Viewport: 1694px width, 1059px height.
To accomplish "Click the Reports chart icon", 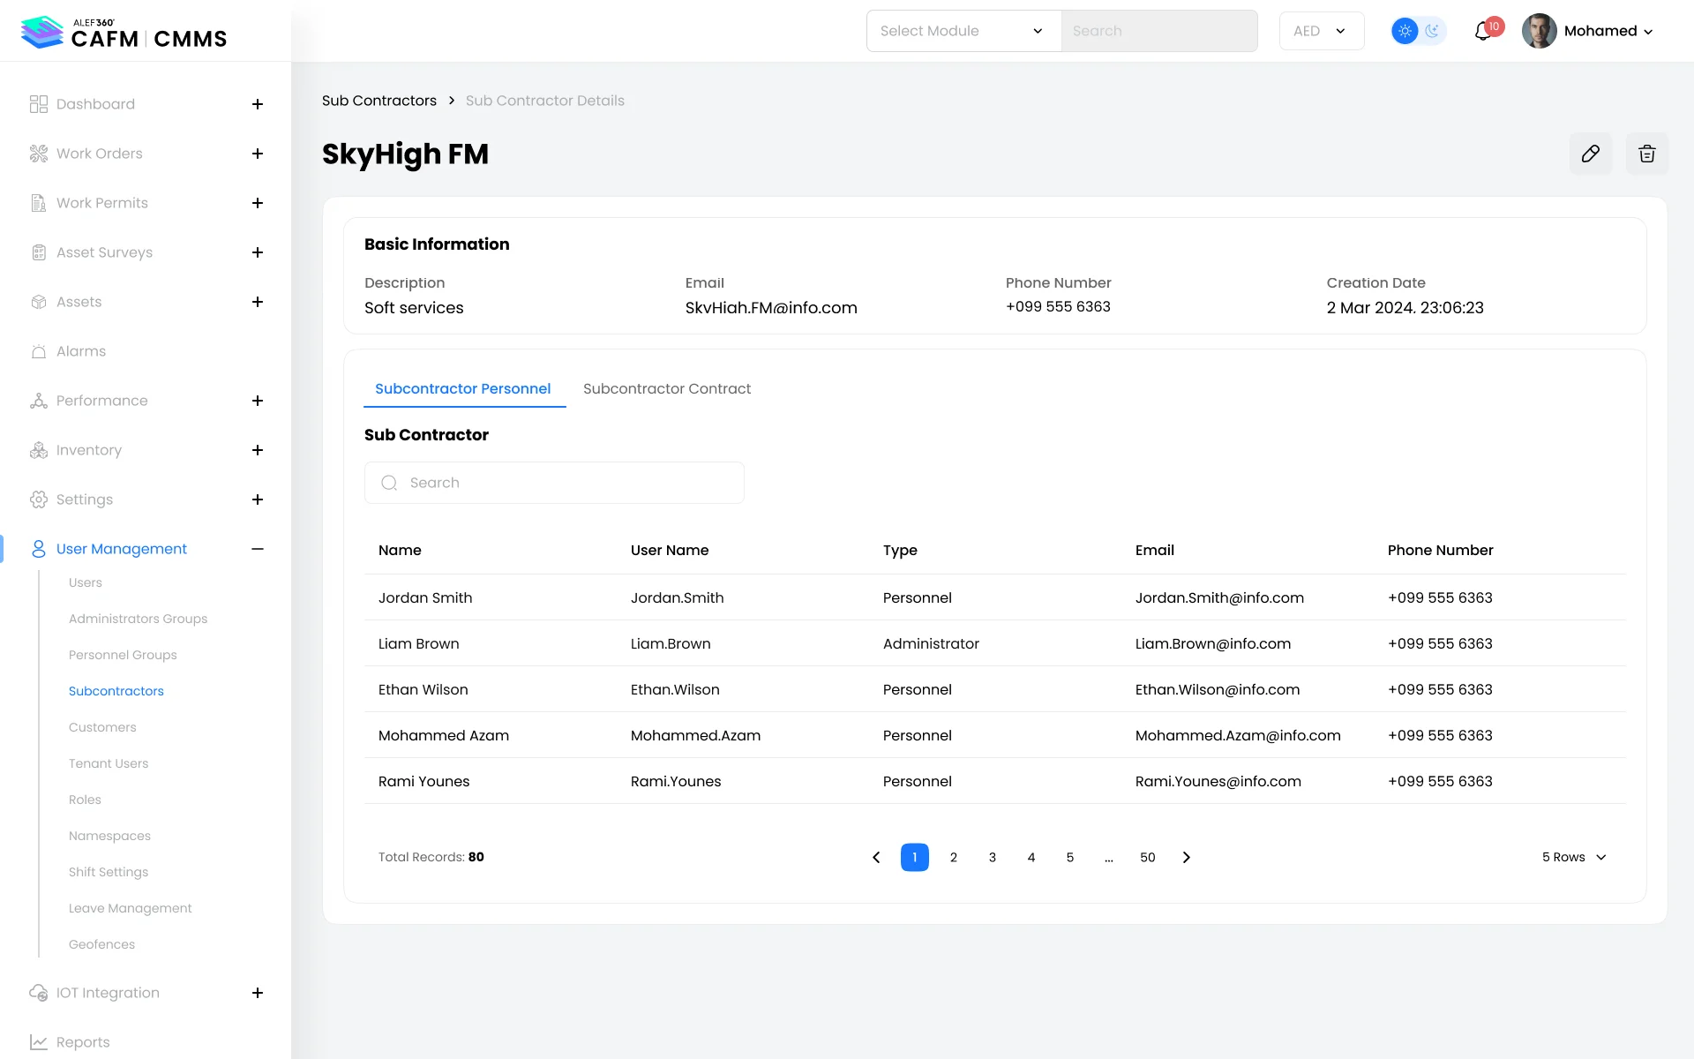I will (x=38, y=1042).
